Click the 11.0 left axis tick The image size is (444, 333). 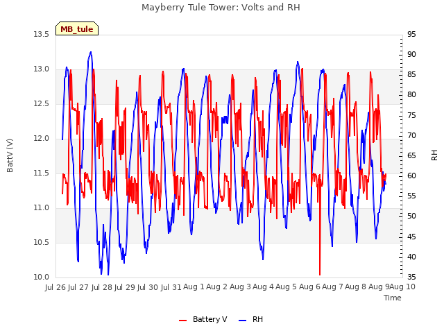(42, 208)
